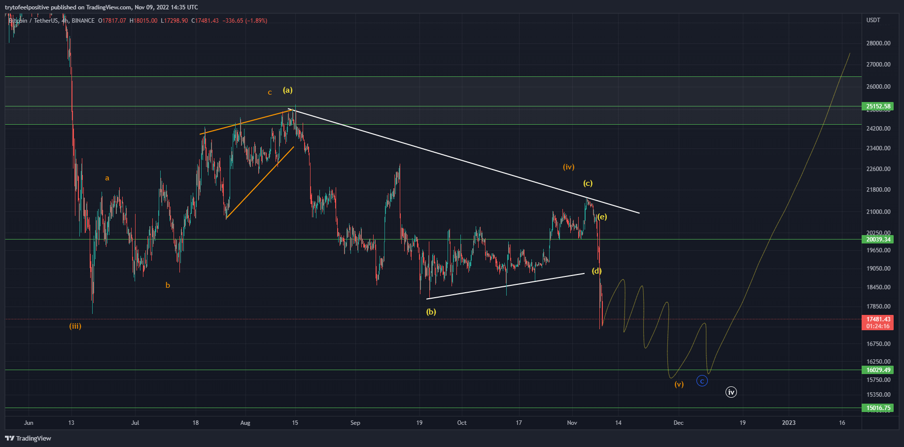Click the TradingView logo at bottom left
904x447 pixels.
[28, 438]
